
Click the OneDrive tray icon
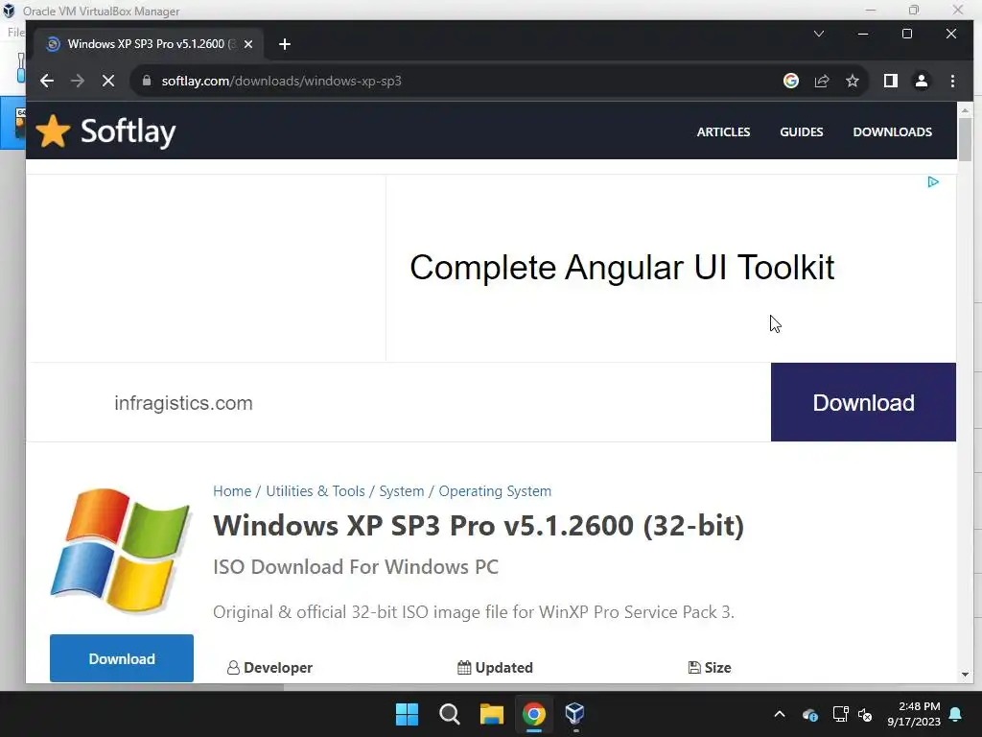[809, 714]
